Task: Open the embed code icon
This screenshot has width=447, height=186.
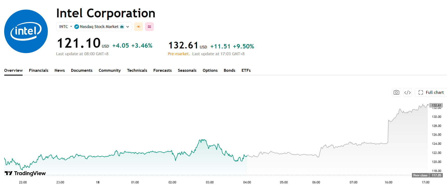Action: pyautogui.click(x=407, y=92)
